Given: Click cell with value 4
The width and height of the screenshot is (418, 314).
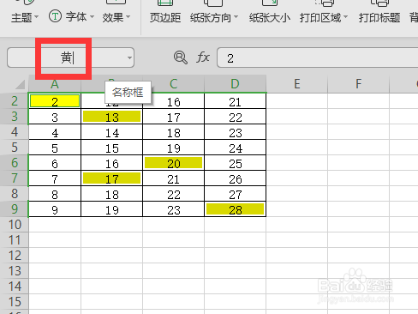Looking at the screenshot, I should (55, 132).
